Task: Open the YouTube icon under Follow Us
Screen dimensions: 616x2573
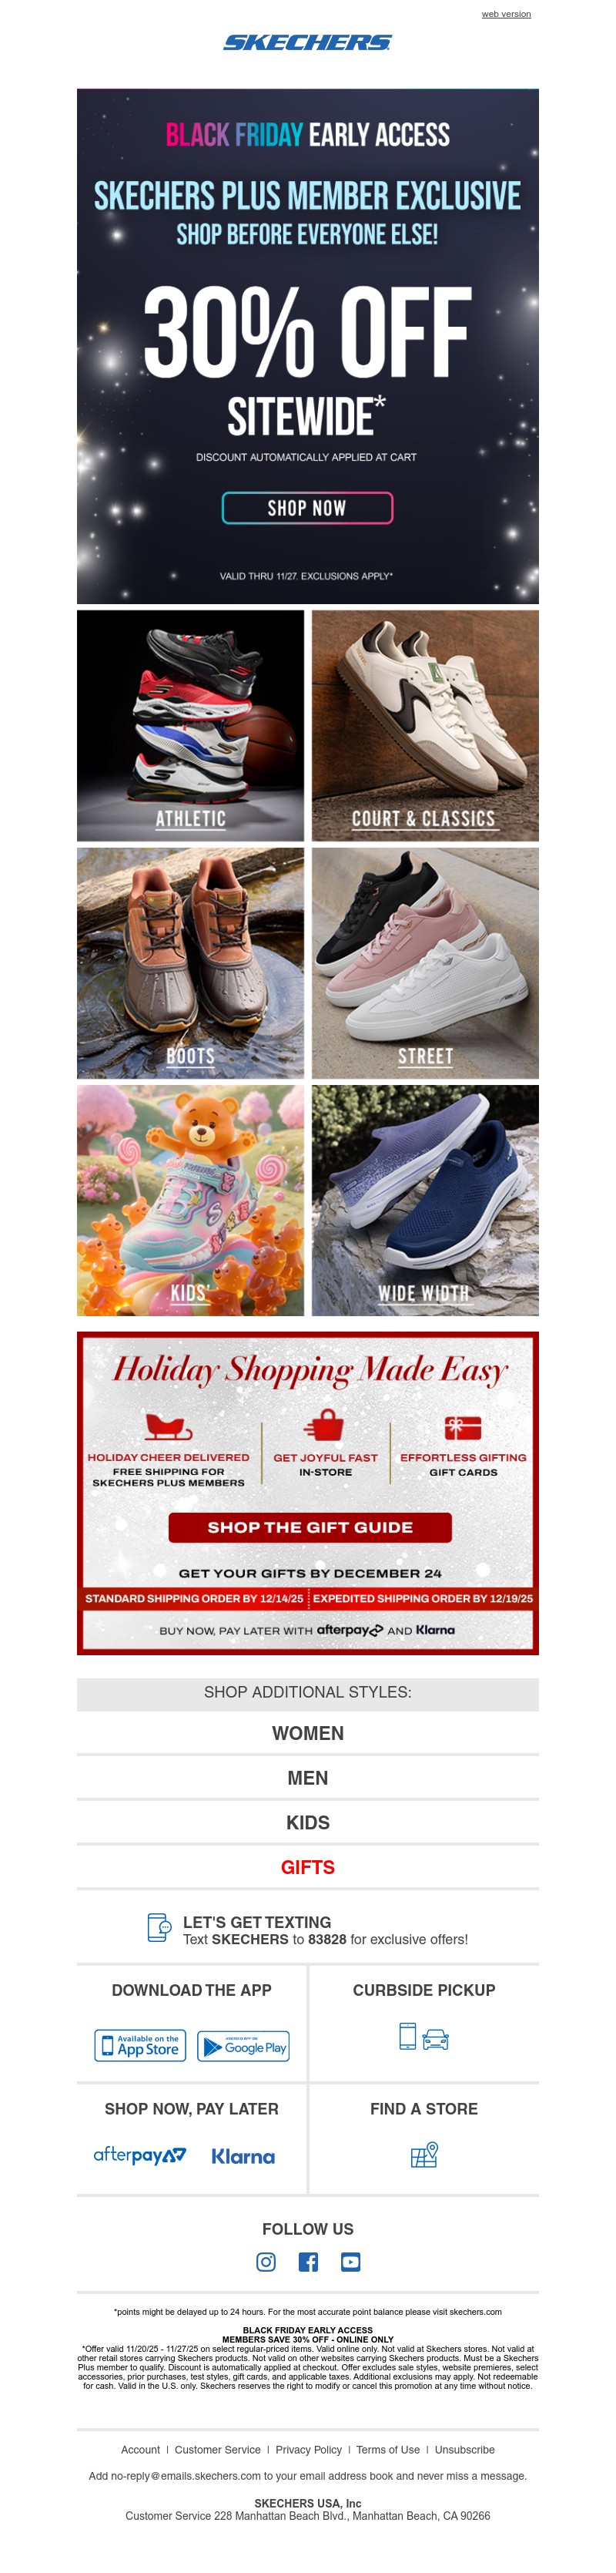Action: [350, 2262]
